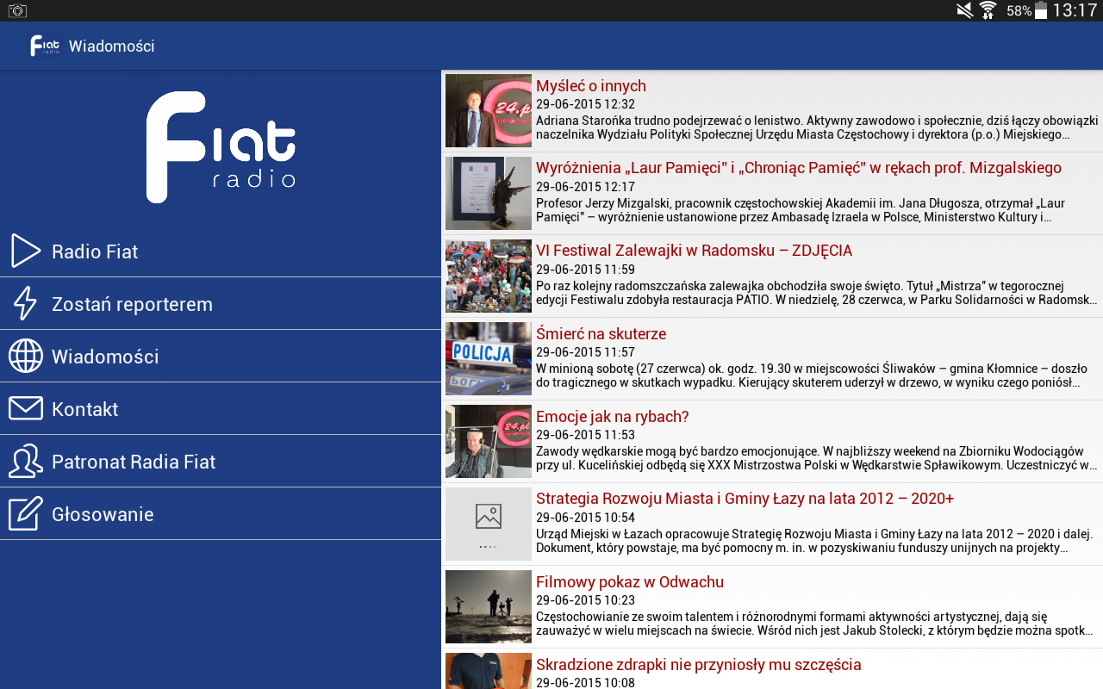The image size is (1103, 689).
Task: Tap the people icon for Patronat Radia Fiat
Action: tap(26, 462)
